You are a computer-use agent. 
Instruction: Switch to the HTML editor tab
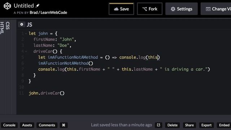point(2,28)
